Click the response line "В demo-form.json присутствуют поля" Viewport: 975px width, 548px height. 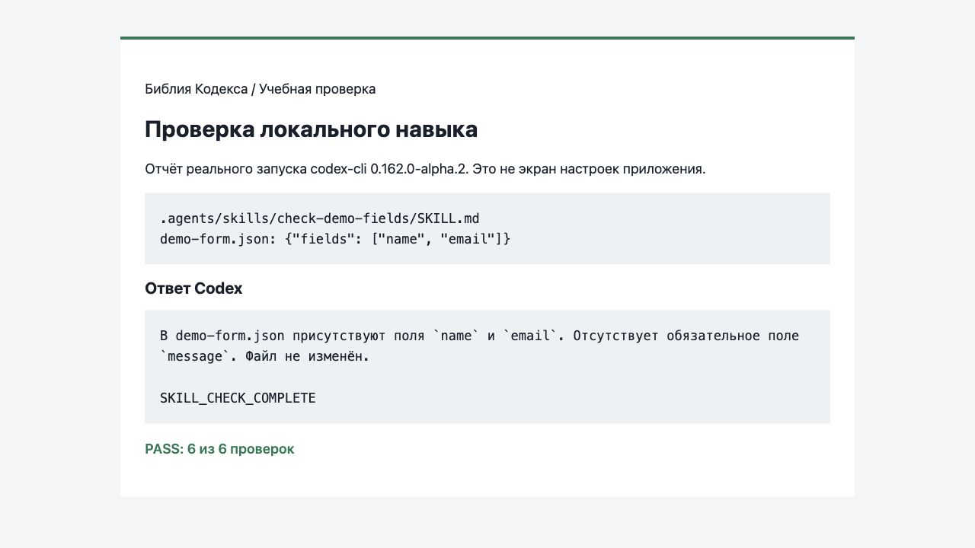click(479, 336)
